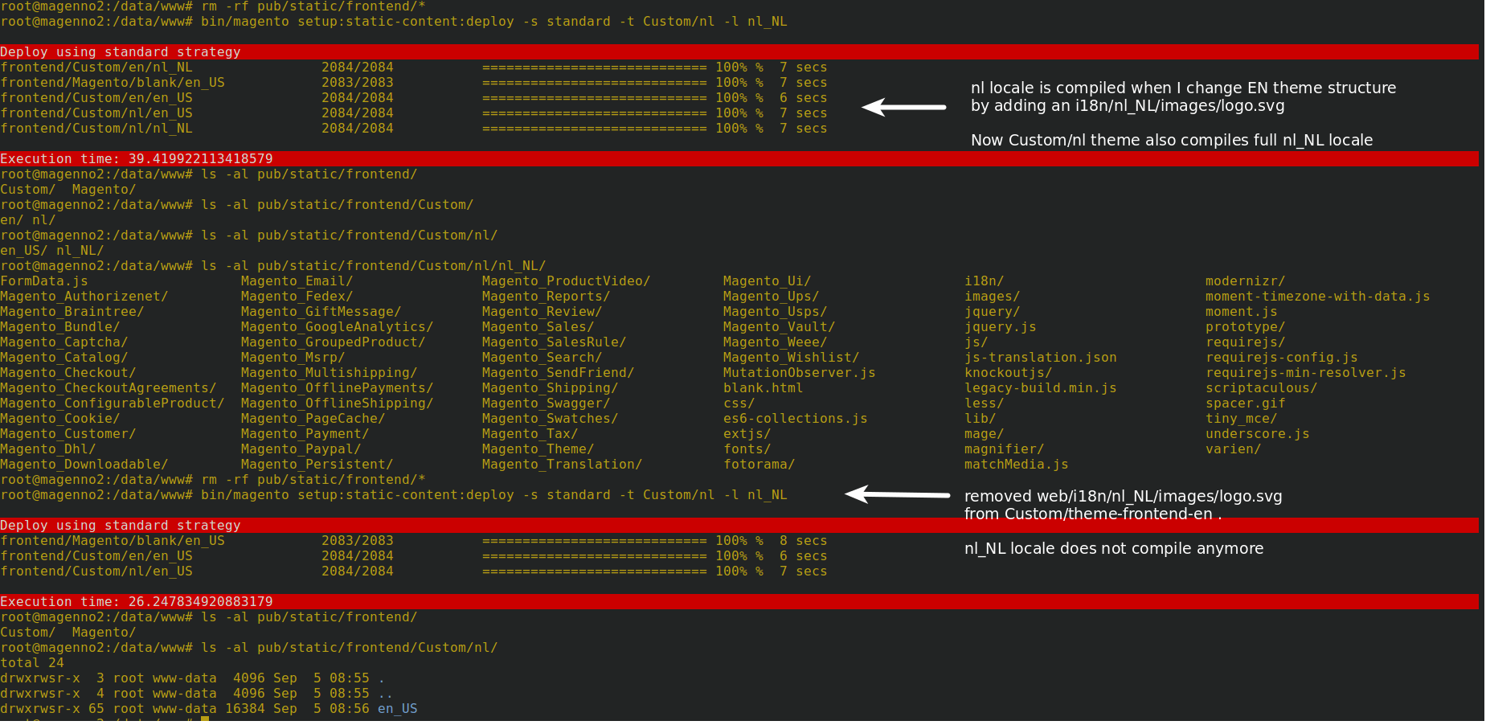This screenshot has height=725, width=1486.
Task: Select the Magento_Swatches/ directory entry
Action: pos(549,418)
